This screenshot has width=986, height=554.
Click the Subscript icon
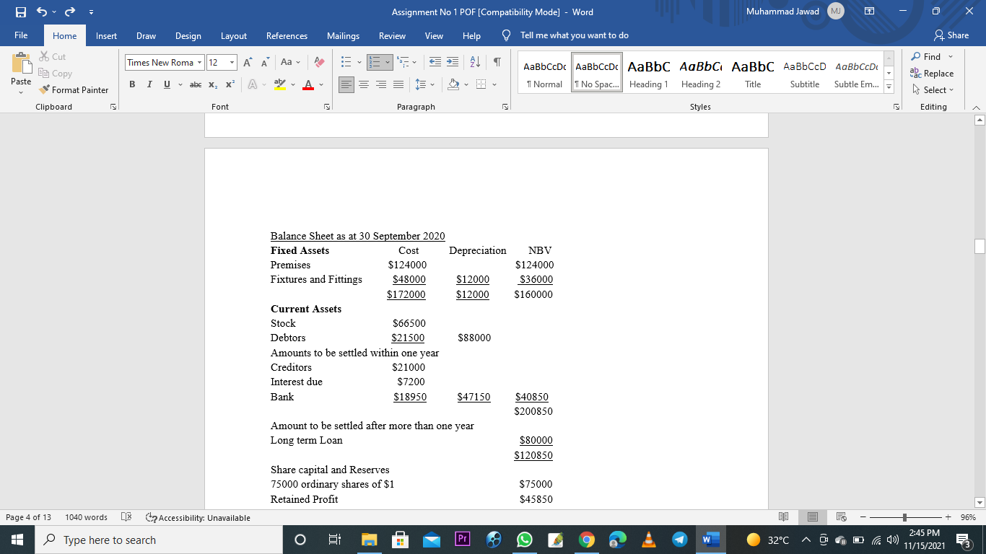[213, 84]
